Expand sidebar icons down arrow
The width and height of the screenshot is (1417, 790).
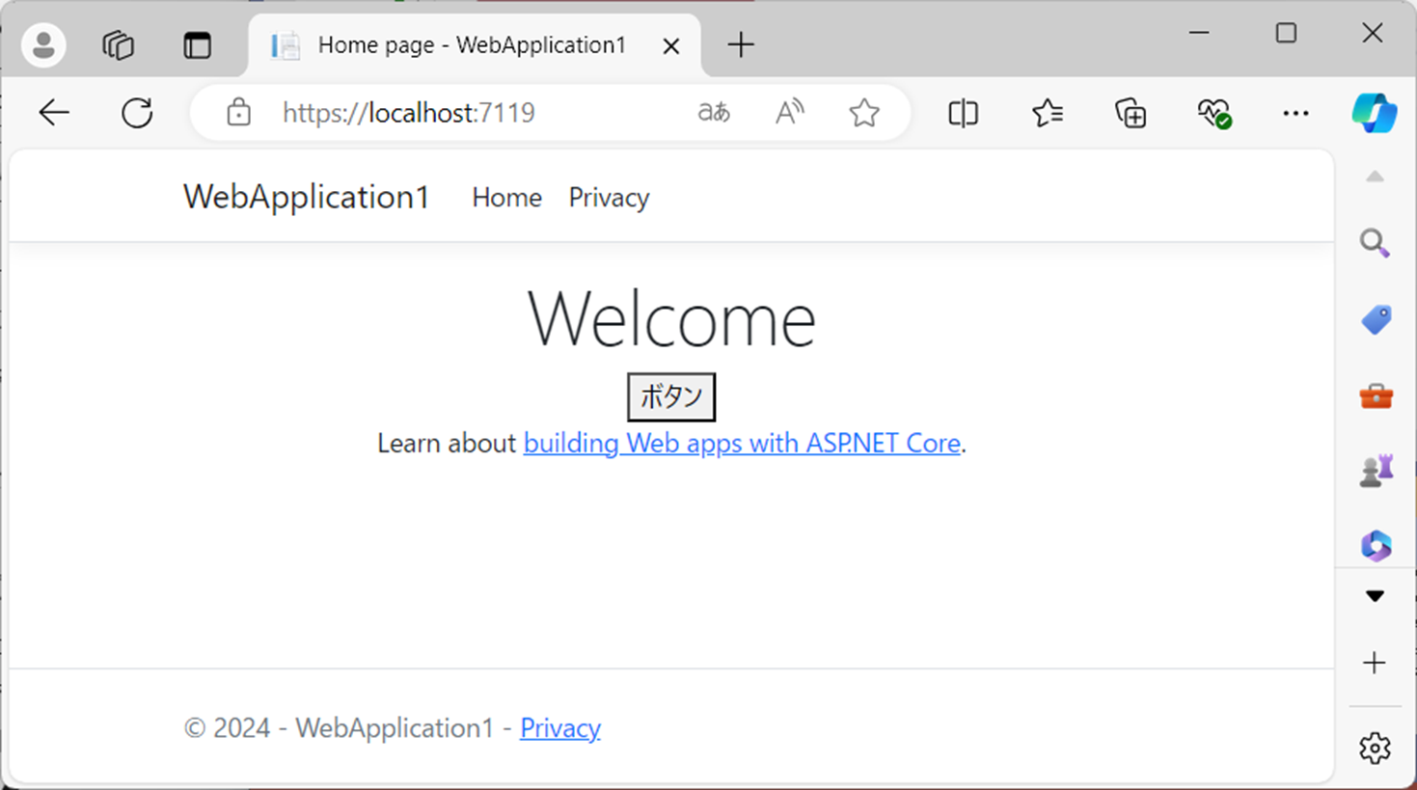pos(1375,596)
